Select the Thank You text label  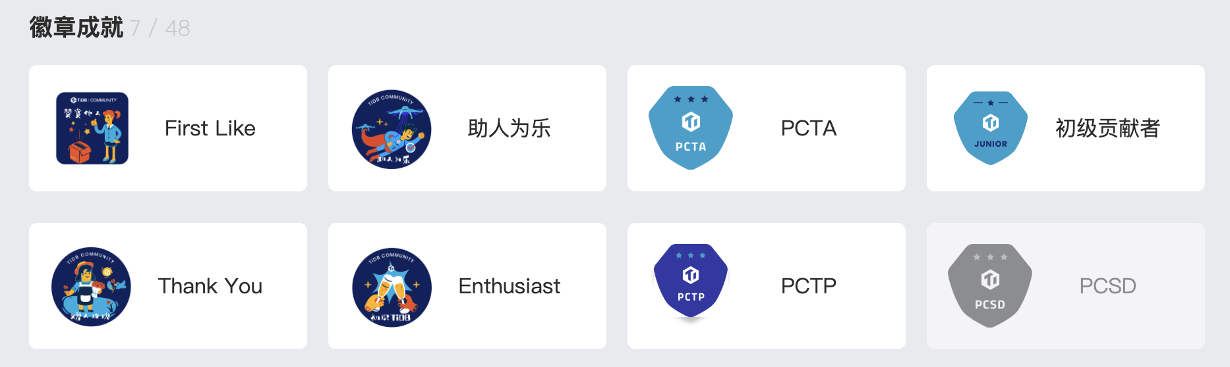tap(210, 286)
